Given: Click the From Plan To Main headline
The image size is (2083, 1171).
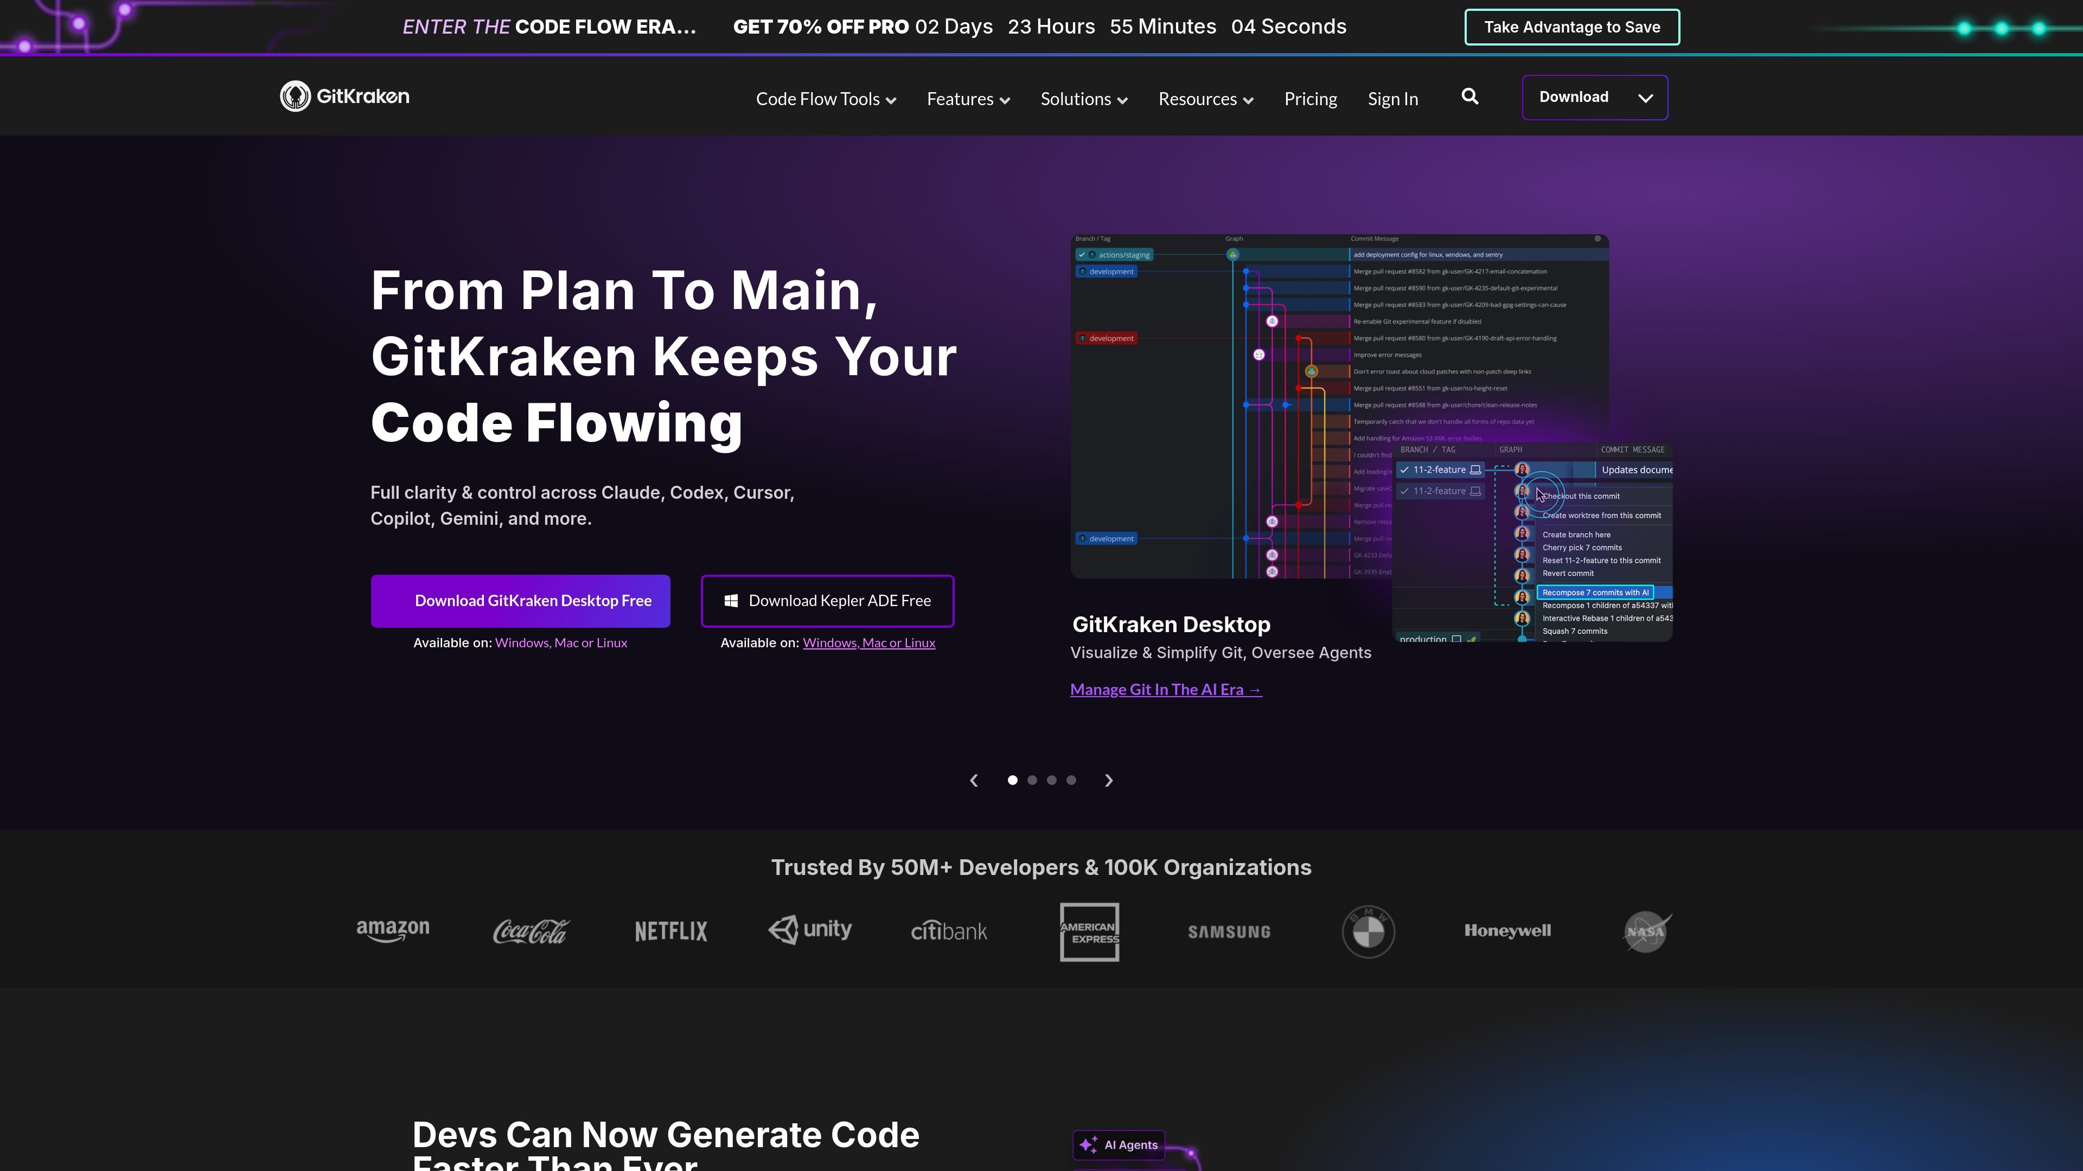Looking at the screenshot, I should pyautogui.click(x=663, y=356).
